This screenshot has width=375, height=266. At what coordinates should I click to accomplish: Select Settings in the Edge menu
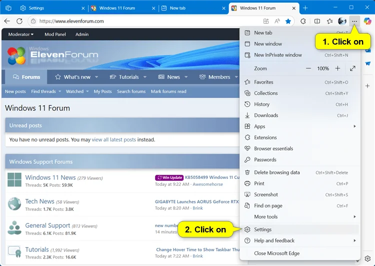300,229
